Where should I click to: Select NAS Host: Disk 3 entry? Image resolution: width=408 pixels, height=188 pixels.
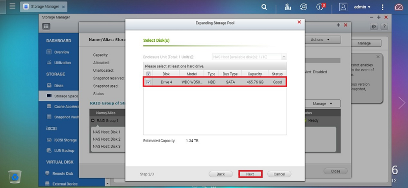[107, 146]
